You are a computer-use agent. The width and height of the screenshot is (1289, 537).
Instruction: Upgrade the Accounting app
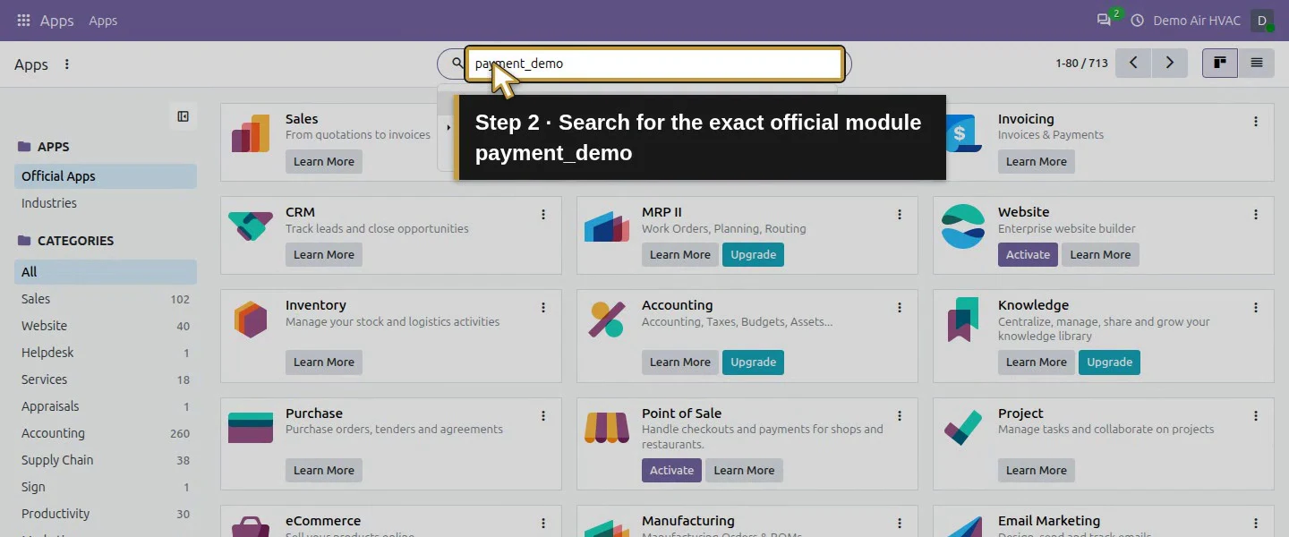(753, 362)
